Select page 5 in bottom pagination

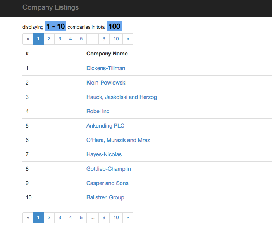pyautogui.click(x=81, y=218)
